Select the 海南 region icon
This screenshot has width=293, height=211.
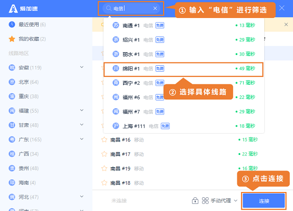pyautogui.click(x=12, y=182)
